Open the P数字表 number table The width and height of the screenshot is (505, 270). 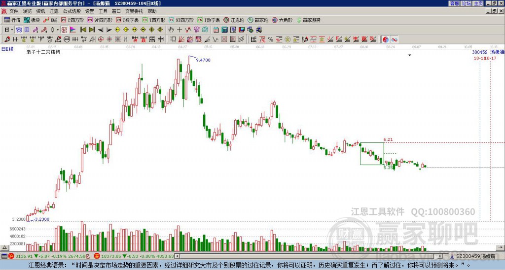pyautogui.click(x=127, y=20)
